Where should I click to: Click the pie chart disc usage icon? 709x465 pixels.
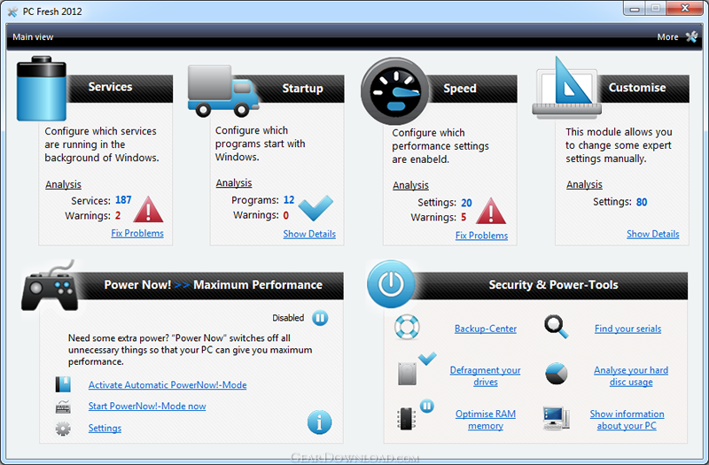pyautogui.click(x=557, y=374)
